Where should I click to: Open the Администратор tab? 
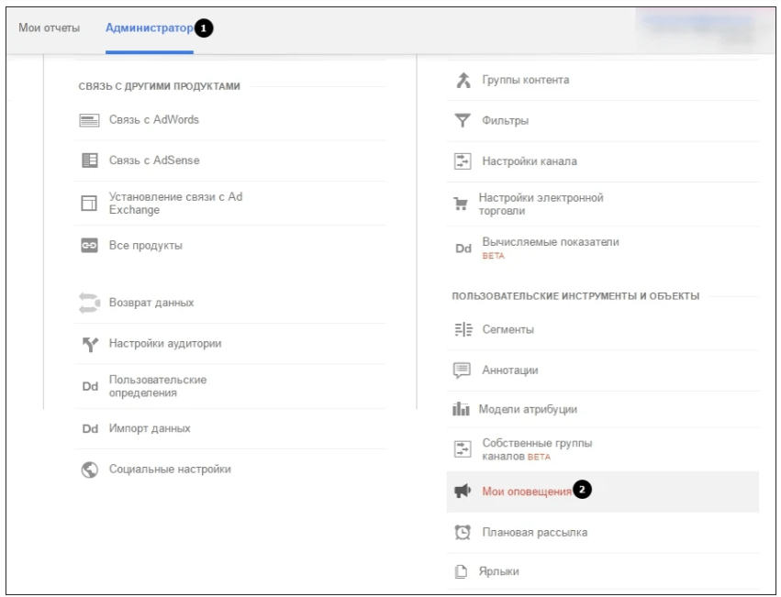149,28
